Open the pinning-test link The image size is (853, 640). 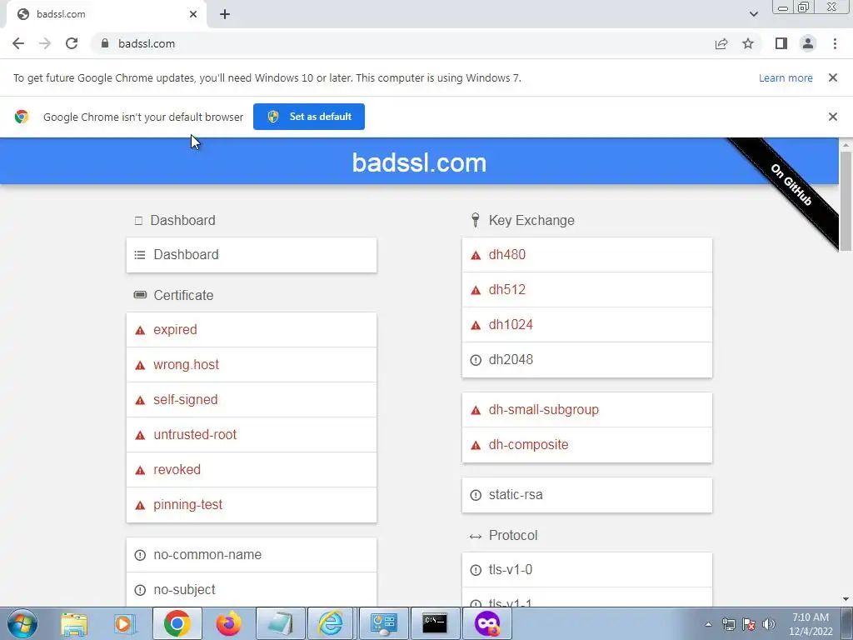[252, 504]
